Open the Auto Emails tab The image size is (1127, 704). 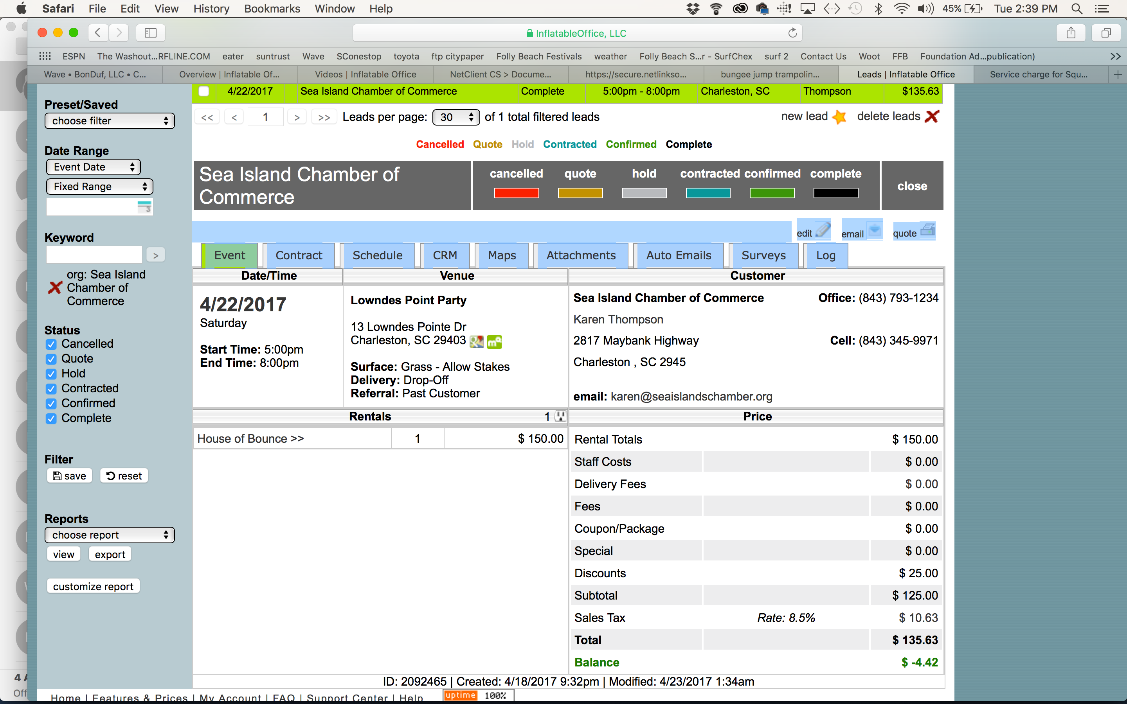pyautogui.click(x=678, y=256)
